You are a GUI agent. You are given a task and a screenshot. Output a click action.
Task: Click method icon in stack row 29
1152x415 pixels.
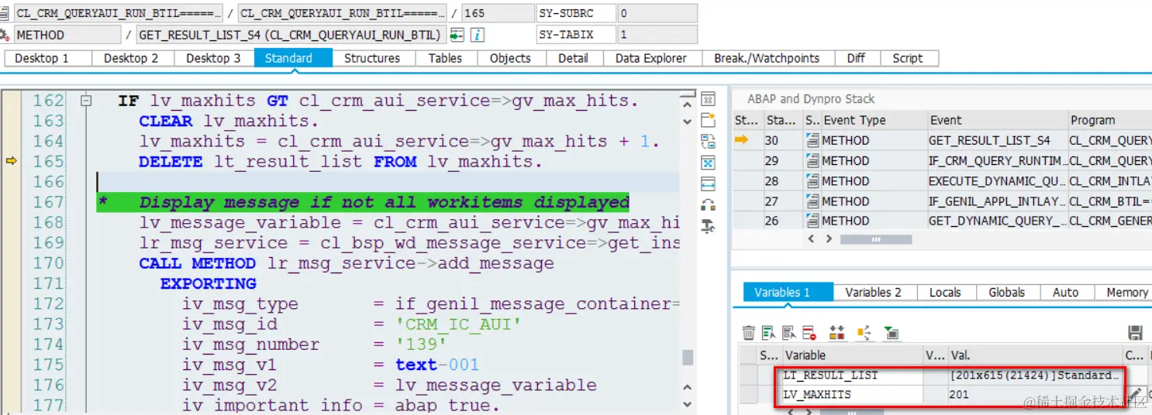coord(812,160)
